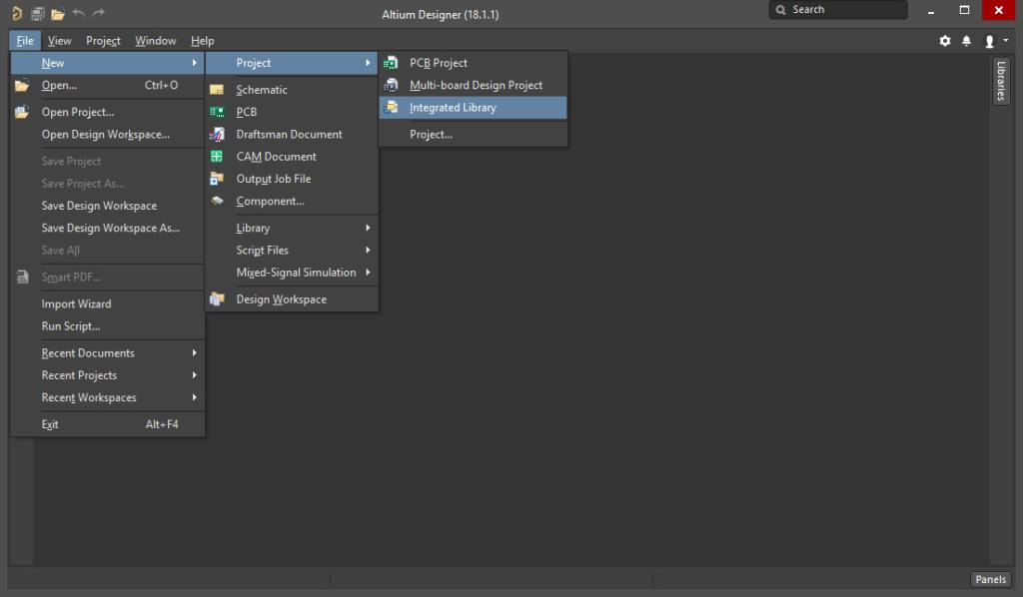1023x597 pixels.
Task: Click the PCB Project icon
Action: click(x=391, y=63)
